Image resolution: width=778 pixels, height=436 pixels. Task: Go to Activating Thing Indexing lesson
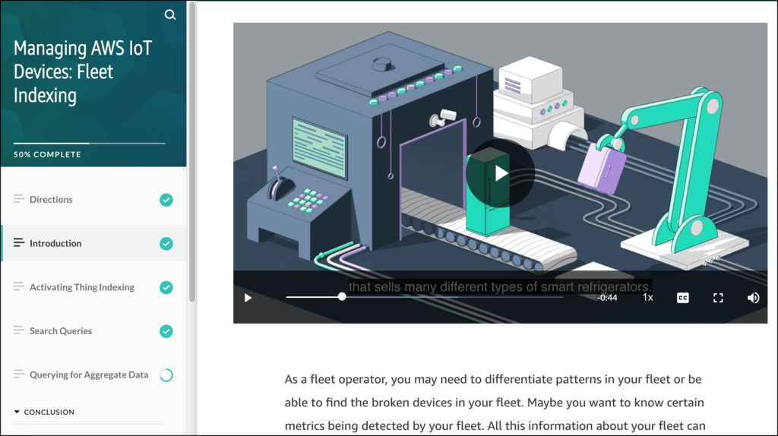(93, 286)
